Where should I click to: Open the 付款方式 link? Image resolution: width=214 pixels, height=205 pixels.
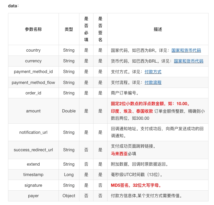(153, 72)
